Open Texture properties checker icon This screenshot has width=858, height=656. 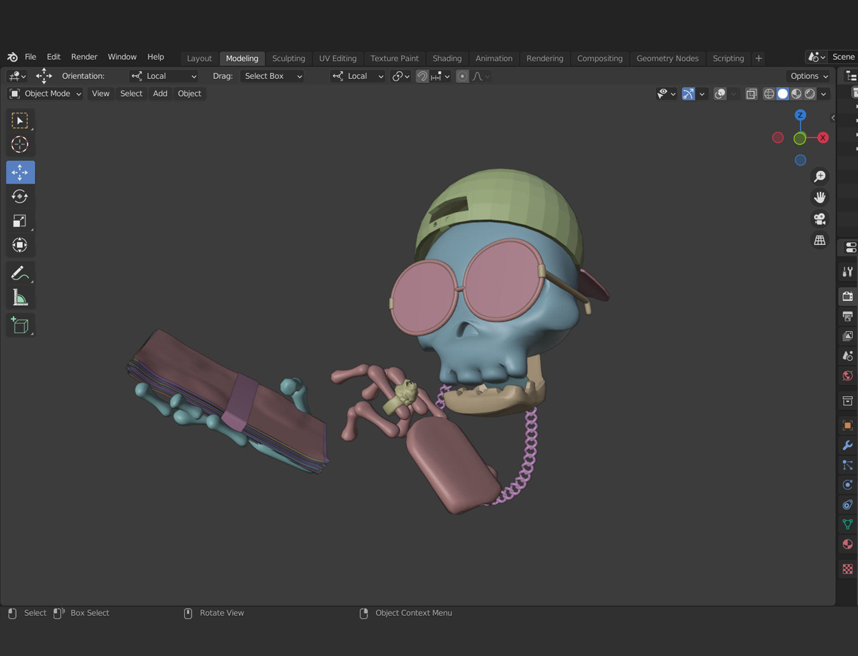(848, 569)
